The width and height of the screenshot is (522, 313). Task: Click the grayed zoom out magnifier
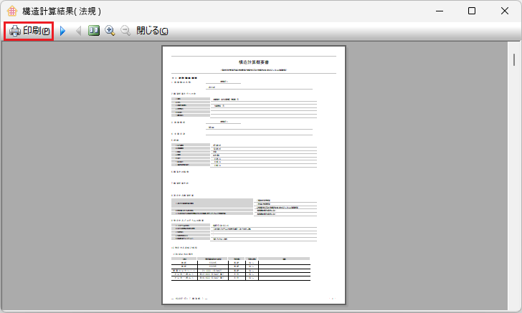[125, 31]
